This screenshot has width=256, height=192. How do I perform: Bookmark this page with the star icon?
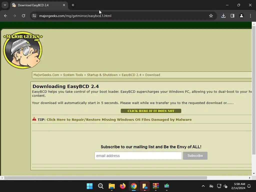[x=211, y=16]
